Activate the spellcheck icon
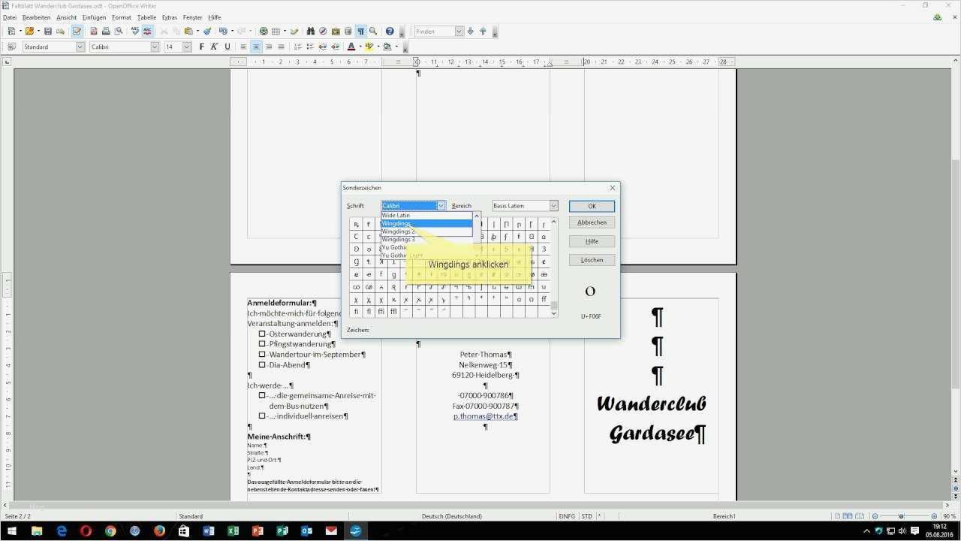This screenshot has height=541, width=961. tap(134, 31)
